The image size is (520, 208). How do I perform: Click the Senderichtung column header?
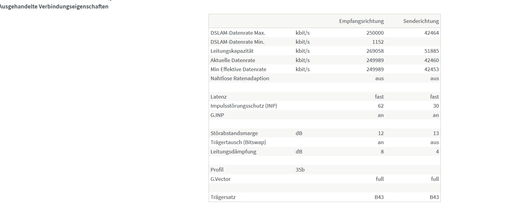(x=421, y=21)
